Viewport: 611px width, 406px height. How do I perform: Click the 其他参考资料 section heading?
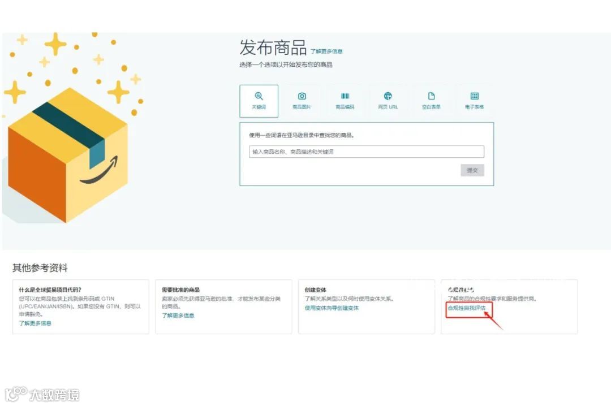click(x=40, y=267)
